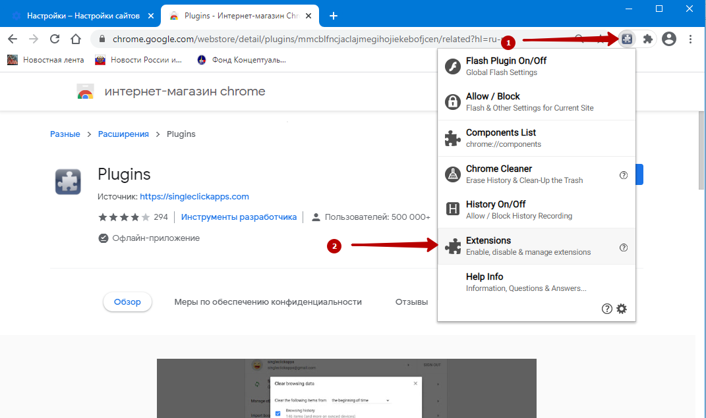Switch to the Обзор tab
Image resolution: width=706 pixels, height=418 pixels.
(127, 302)
